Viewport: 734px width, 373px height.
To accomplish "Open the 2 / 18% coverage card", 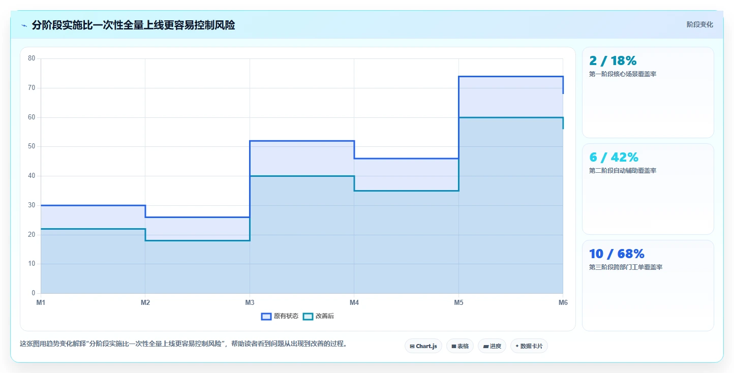I will click(648, 92).
